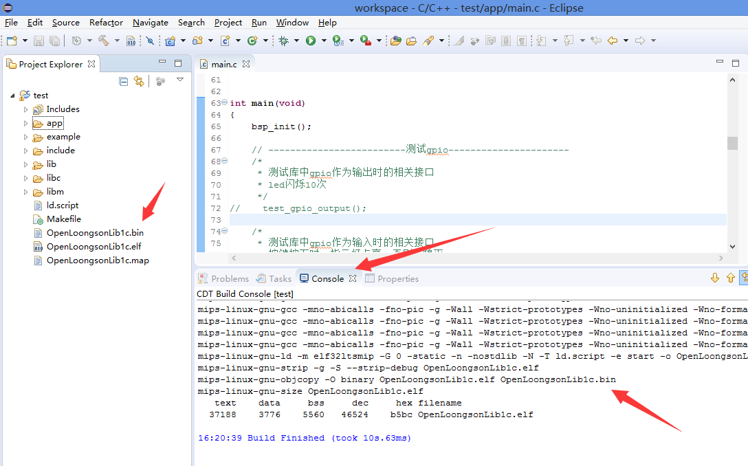Click the Open Type folder icon
This screenshot has width=748, height=466.
pyautogui.click(x=395, y=41)
